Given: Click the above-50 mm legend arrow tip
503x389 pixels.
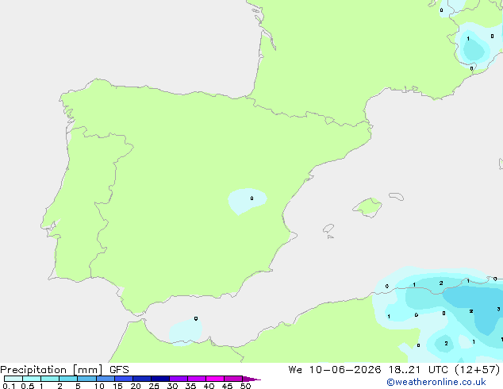Looking at the screenshot, I should tap(251, 379).
